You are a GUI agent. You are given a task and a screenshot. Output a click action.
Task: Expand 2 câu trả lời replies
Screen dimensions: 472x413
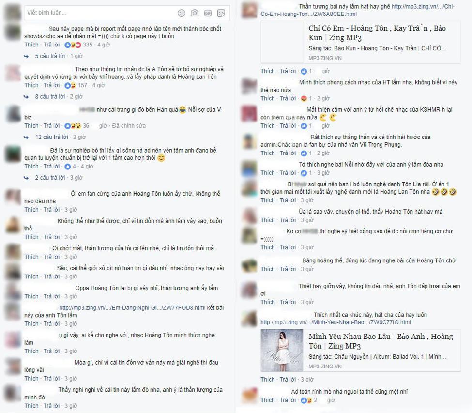[50, 178]
